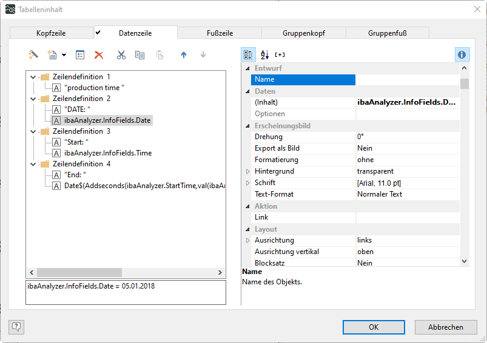Copy the selected field with copy icon
This screenshot has width=487, height=343.
coord(139,55)
